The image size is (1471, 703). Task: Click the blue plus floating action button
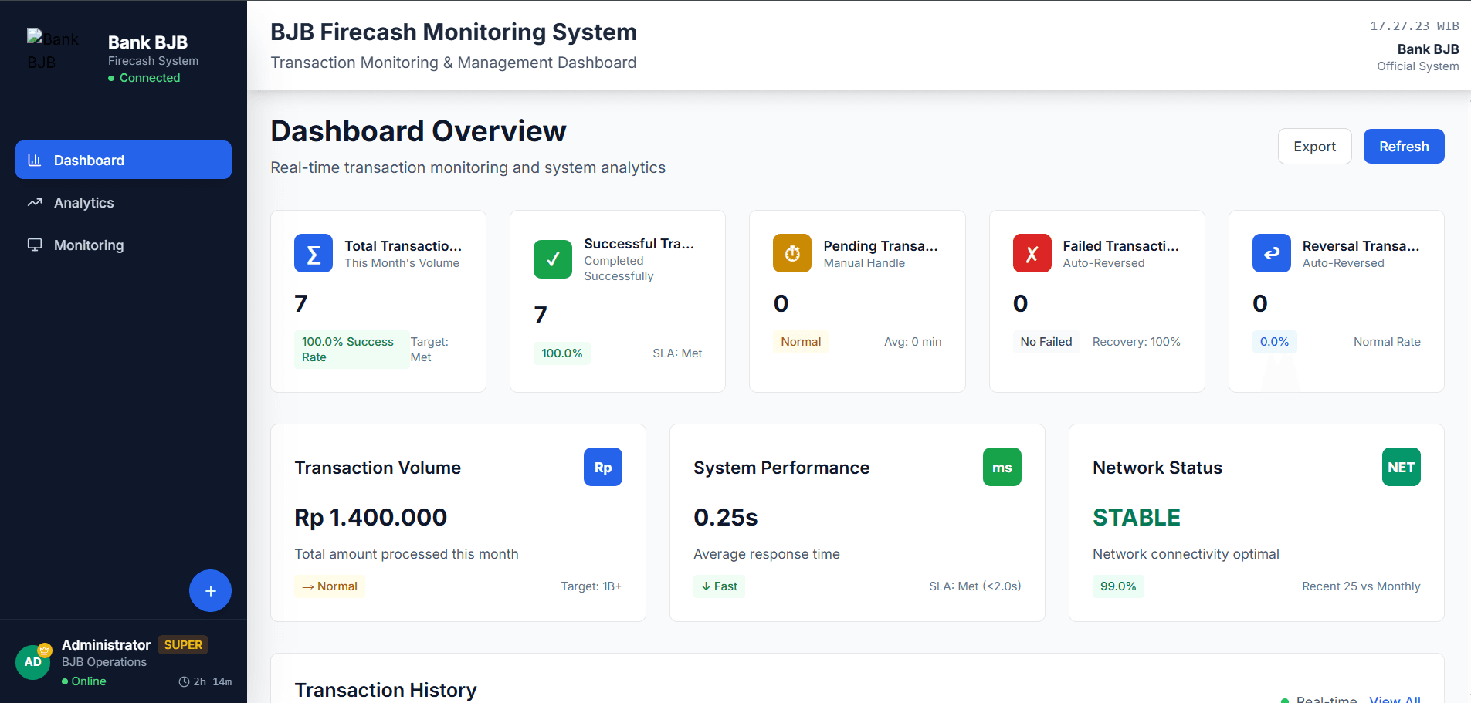[209, 591]
